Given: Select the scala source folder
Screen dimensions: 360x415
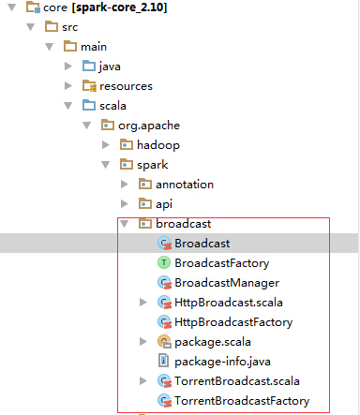Looking at the screenshot, I should pos(112,106).
